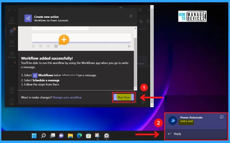
Task: Launch Microsoft Edge from the taskbar
Action: tap(79, 136)
